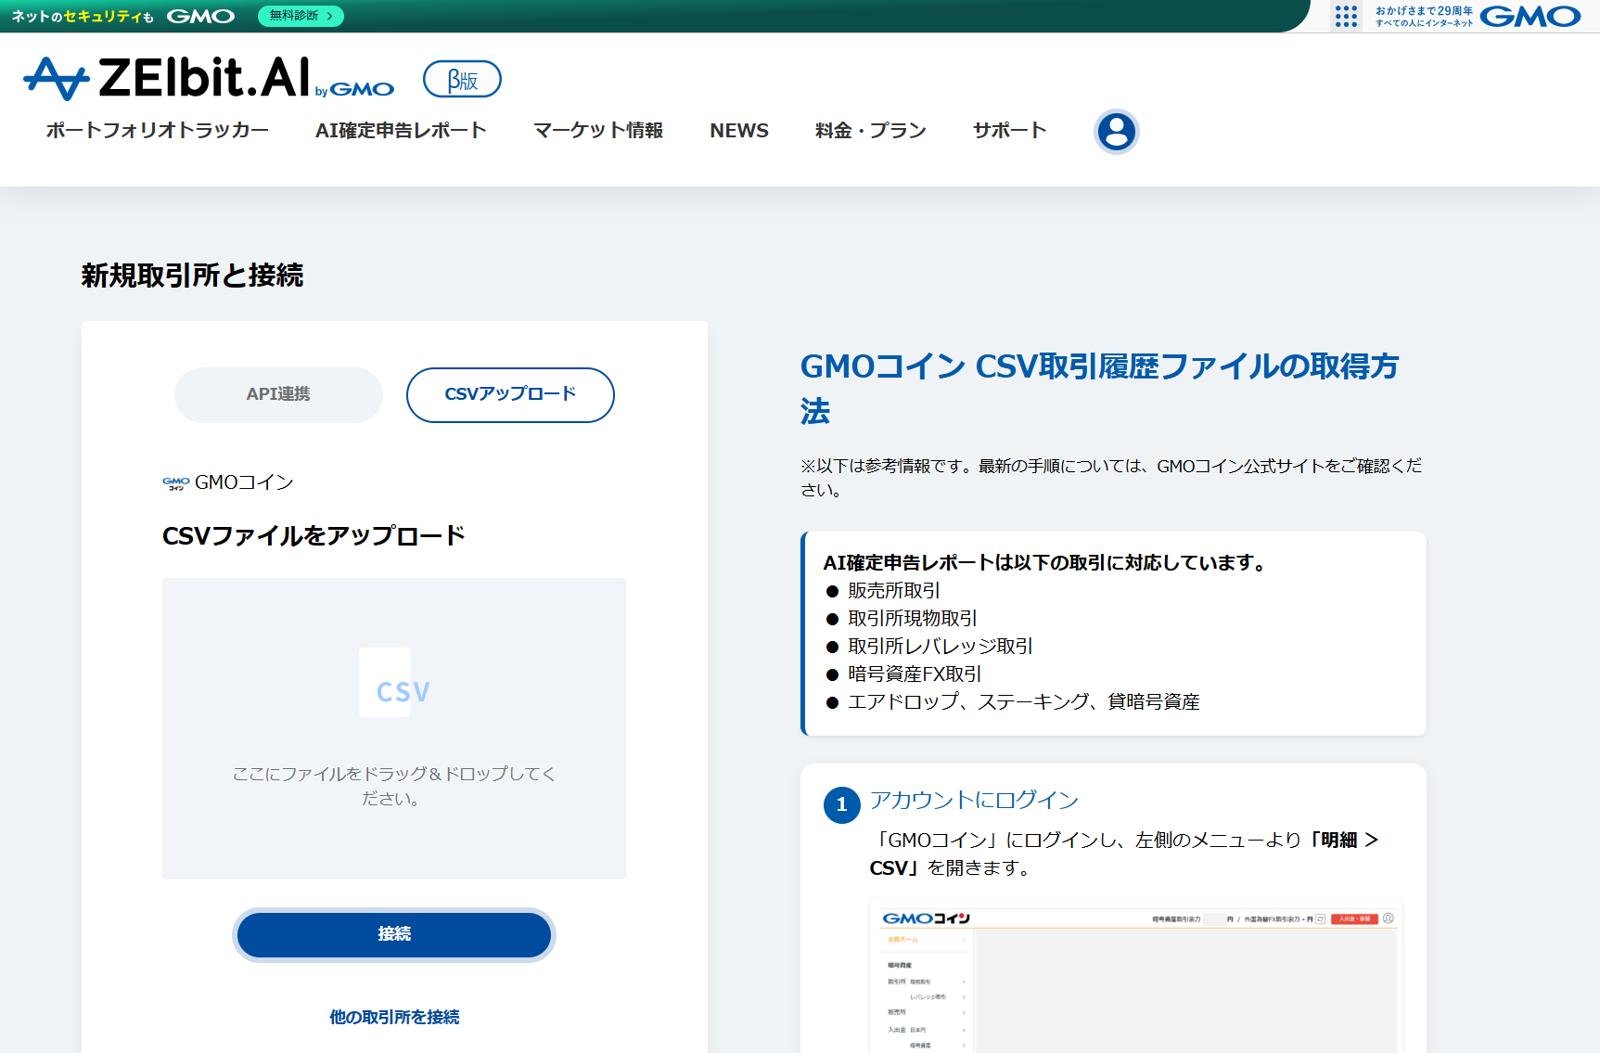Open the GMO services grid icon

[x=1346, y=16]
